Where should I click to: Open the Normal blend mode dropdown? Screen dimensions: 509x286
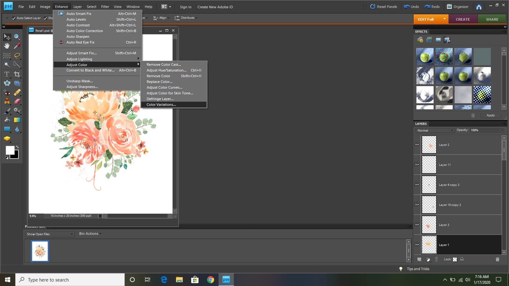(x=435, y=130)
